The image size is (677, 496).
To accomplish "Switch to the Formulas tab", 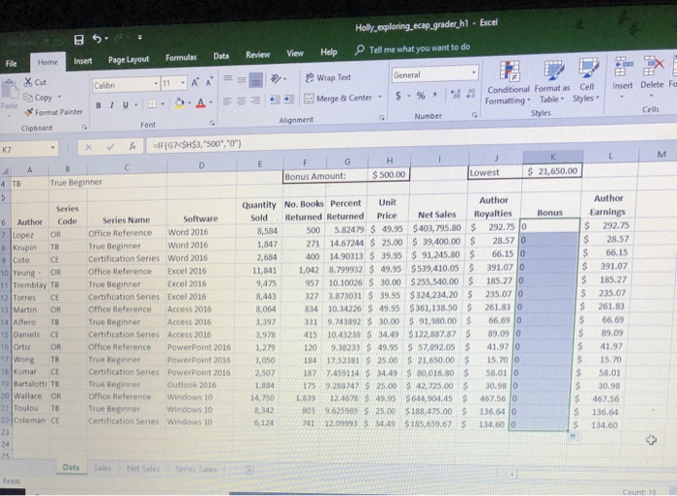I will [181, 57].
